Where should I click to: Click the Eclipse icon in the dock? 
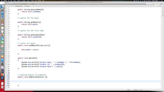tap(2, 71)
